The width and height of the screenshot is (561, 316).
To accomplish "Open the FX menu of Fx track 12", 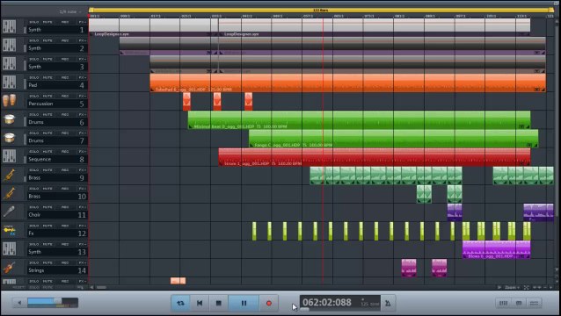I will click(x=83, y=226).
